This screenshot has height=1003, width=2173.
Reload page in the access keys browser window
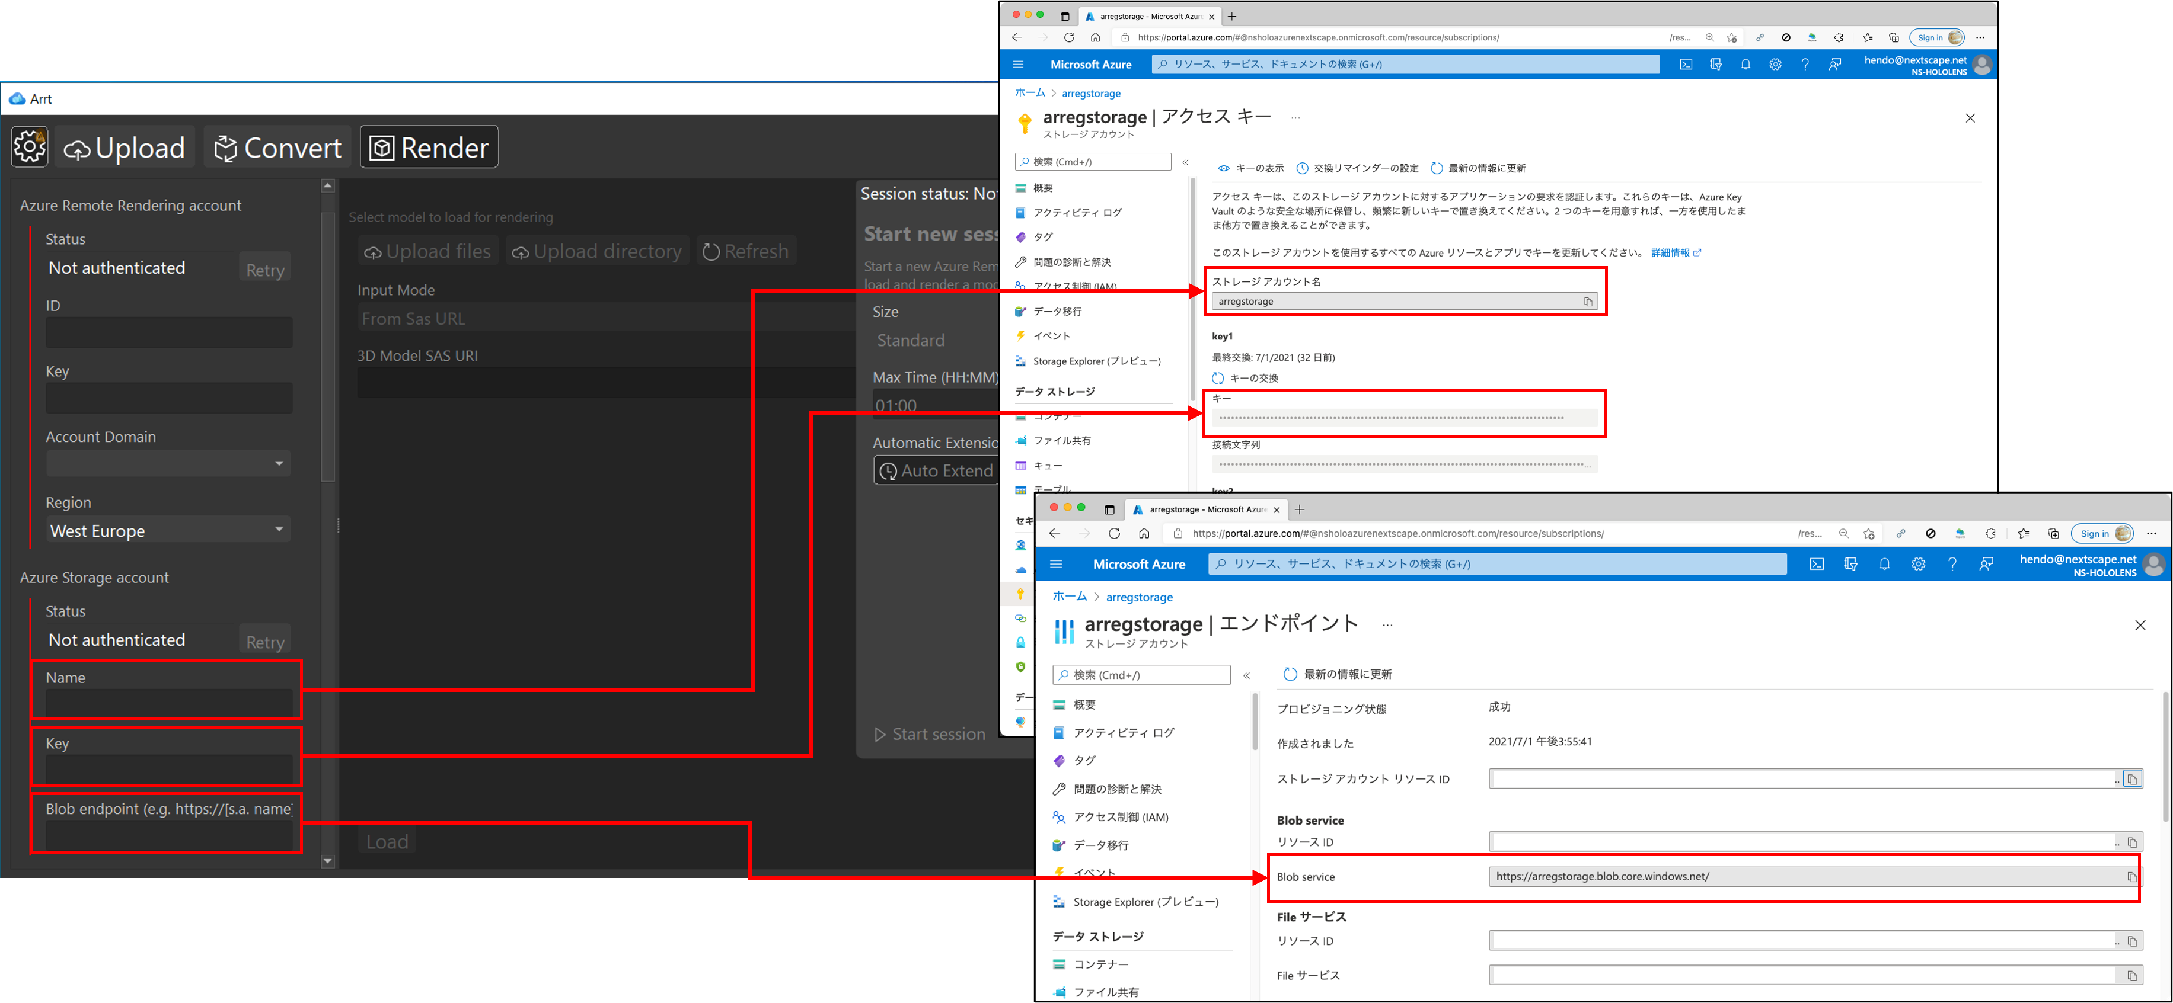click(x=1069, y=37)
